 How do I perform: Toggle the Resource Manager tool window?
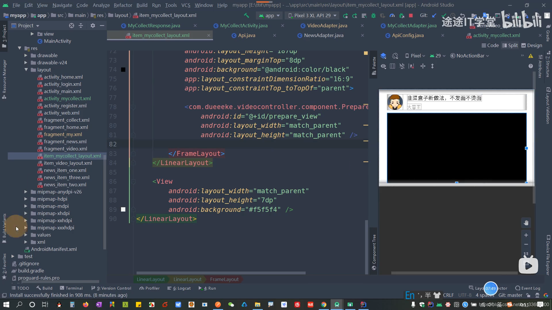point(4,79)
